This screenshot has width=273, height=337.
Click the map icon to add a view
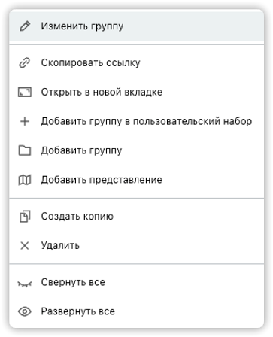[25, 180]
